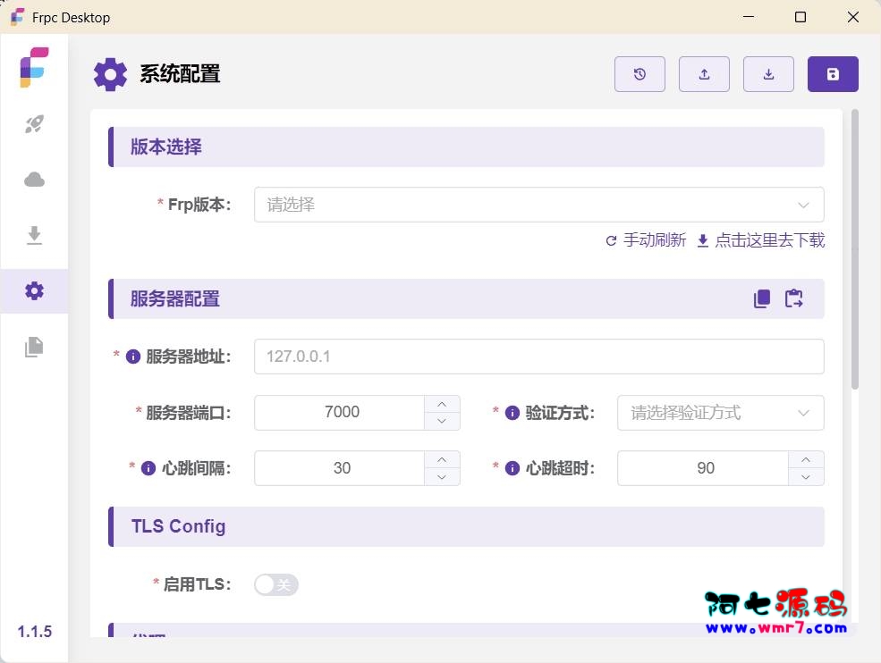The height and width of the screenshot is (663, 881).
Task: Open the log files page in sidebar
Action: [x=34, y=347]
